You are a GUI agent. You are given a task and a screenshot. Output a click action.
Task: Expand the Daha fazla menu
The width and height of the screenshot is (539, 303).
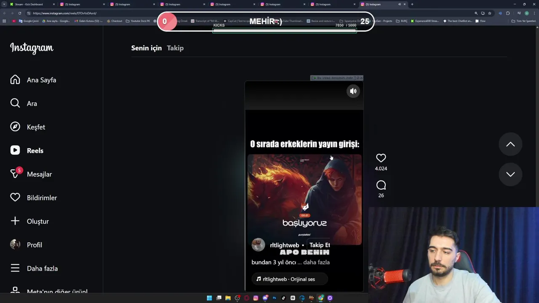pyautogui.click(x=34, y=268)
